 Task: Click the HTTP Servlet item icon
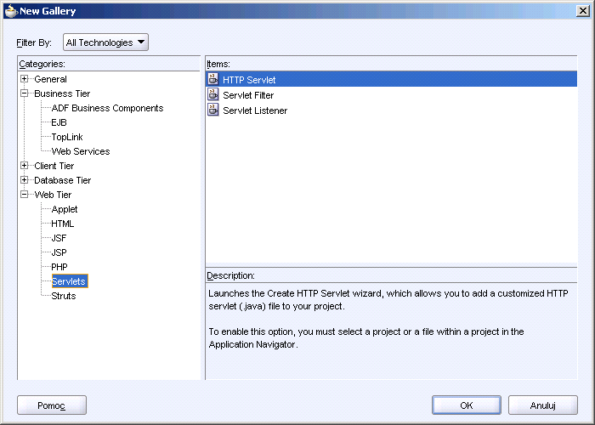point(213,79)
